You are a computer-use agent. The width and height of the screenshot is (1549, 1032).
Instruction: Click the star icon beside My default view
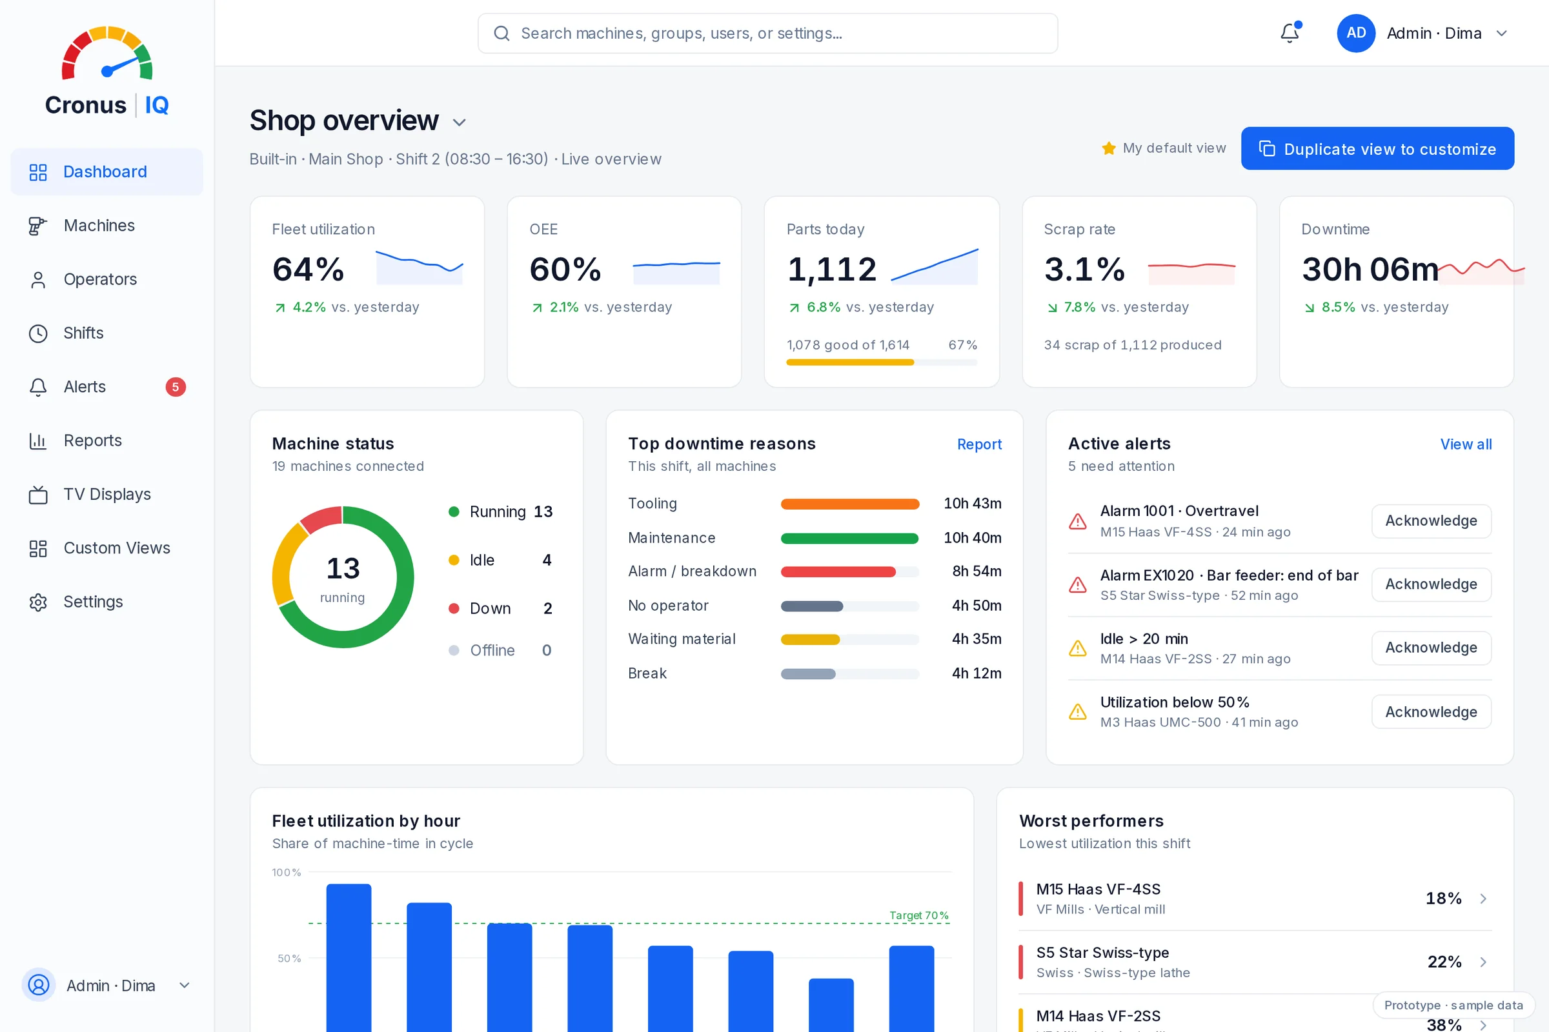pos(1108,148)
